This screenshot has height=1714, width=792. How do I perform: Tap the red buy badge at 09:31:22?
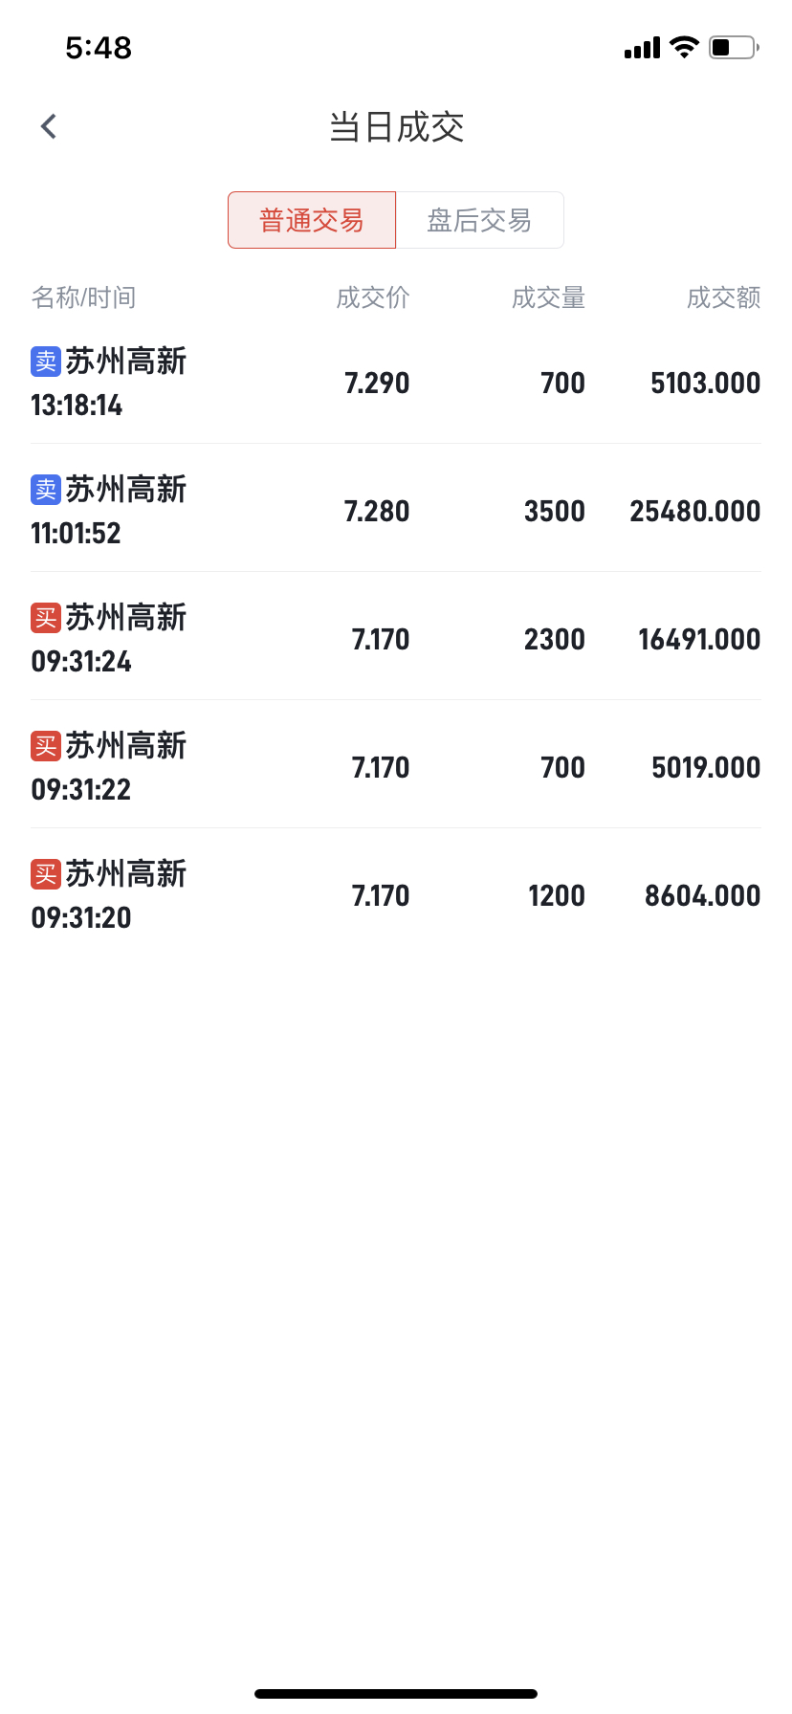click(x=46, y=746)
